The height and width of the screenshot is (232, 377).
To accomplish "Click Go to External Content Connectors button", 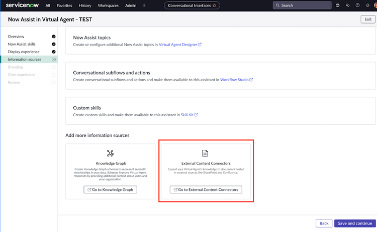I will pyautogui.click(x=206, y=189).
